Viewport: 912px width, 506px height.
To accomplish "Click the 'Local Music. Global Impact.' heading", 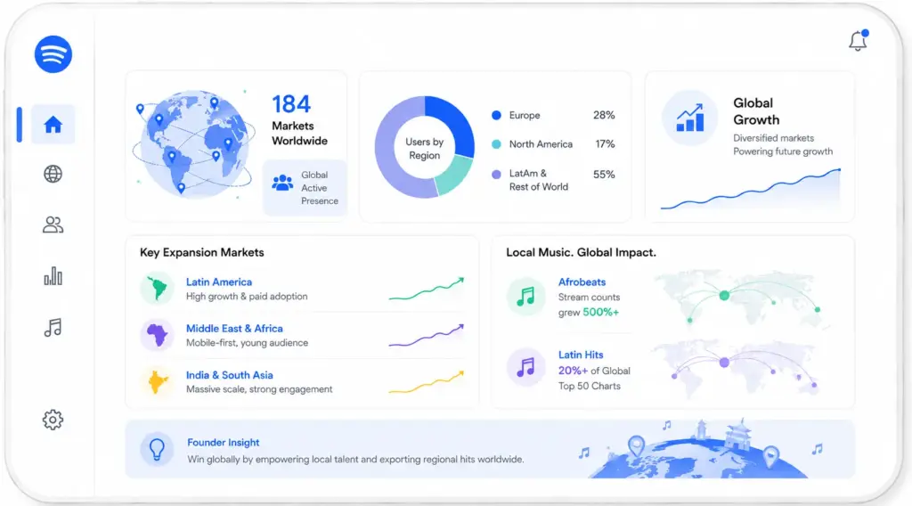I will point(581,252).
